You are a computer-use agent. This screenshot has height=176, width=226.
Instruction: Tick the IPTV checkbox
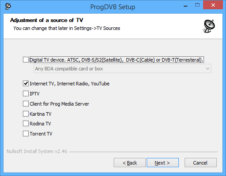click(x=26, y=94)
